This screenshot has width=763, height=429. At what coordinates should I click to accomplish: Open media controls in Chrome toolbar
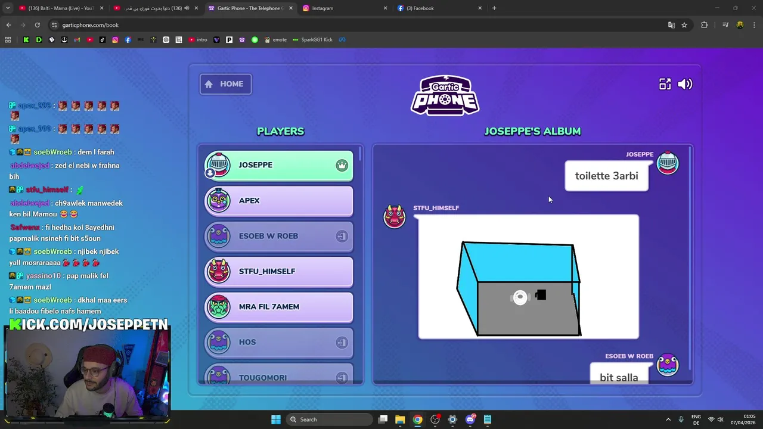pos(725,25)
